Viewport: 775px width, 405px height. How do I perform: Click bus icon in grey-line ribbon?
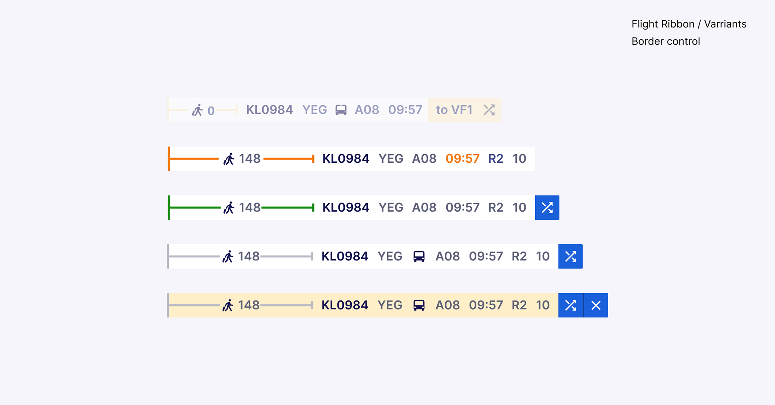pos(419,256)
